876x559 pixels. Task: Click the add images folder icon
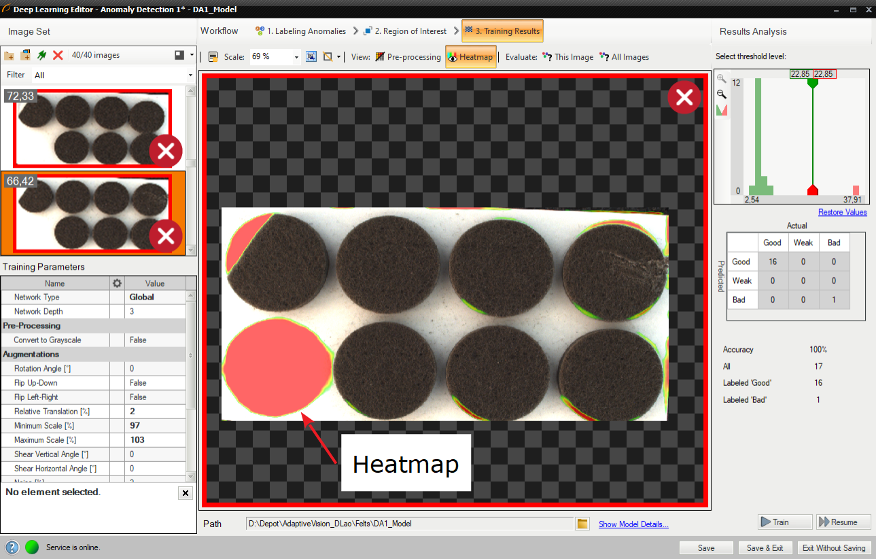(x=10, y=55)
